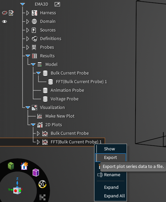
Task: Click the Domain globe icon
Action: coord(34,22)
